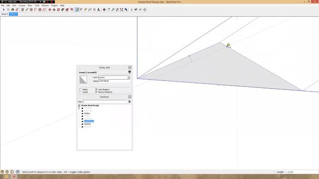This screenshot has width=319, height=179.
Task: Activate the Axes tool
Action: click(x=94, y=9)
